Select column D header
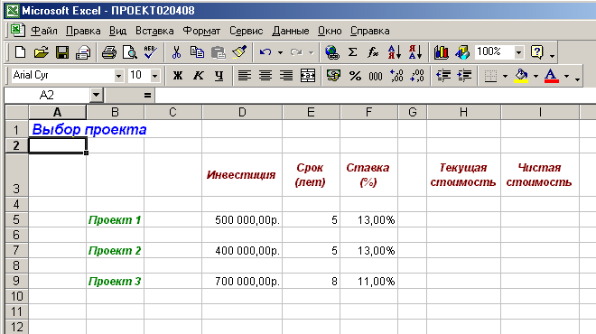596x334 pixels. 242,113
